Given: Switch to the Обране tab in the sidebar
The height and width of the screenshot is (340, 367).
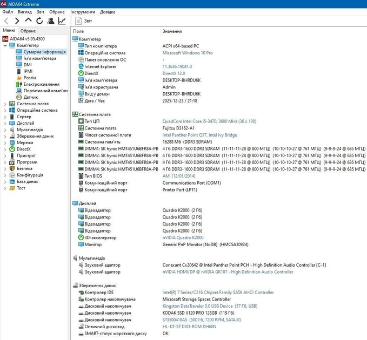Looking at the screenshot, I should pos(28,31).
